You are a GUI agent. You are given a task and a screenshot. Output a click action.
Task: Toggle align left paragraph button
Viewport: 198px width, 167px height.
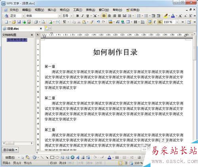[104, 16]
